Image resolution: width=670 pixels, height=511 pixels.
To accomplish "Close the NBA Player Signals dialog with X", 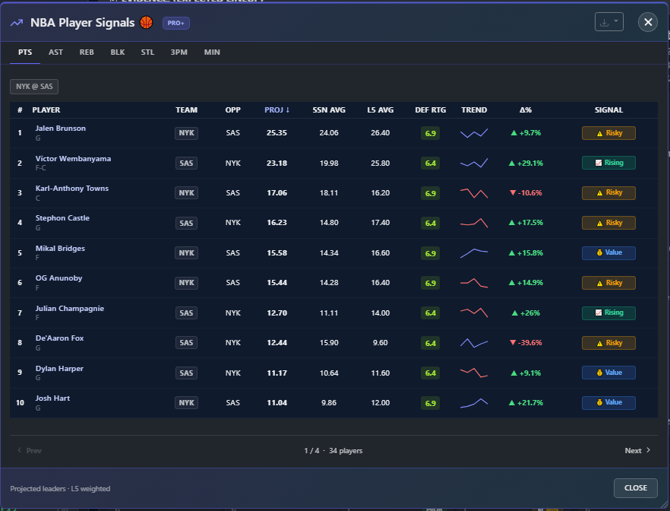I will point(648,22).
